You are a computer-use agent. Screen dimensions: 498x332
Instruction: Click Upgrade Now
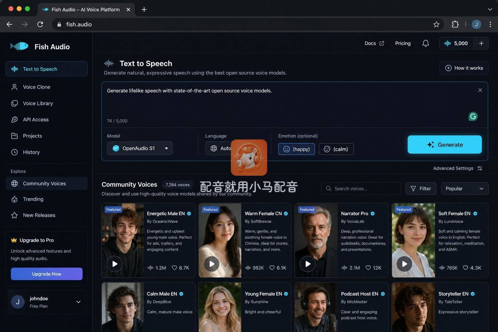47,274
